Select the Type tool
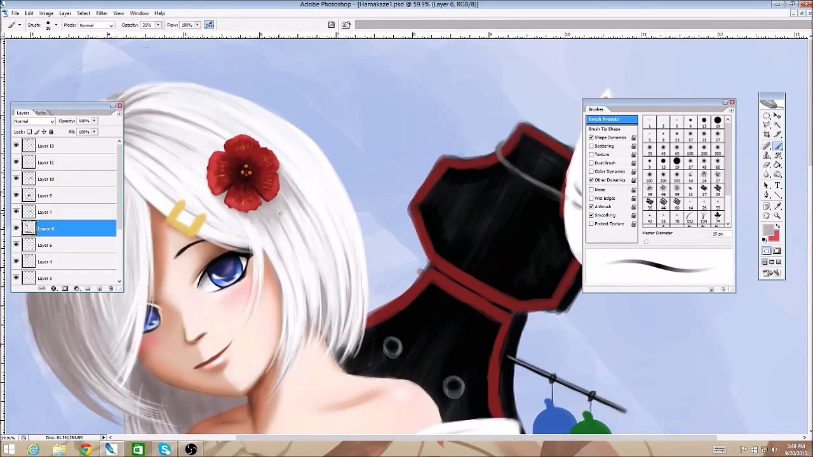This screenshot has width=813, height=457. pos(777,185)
